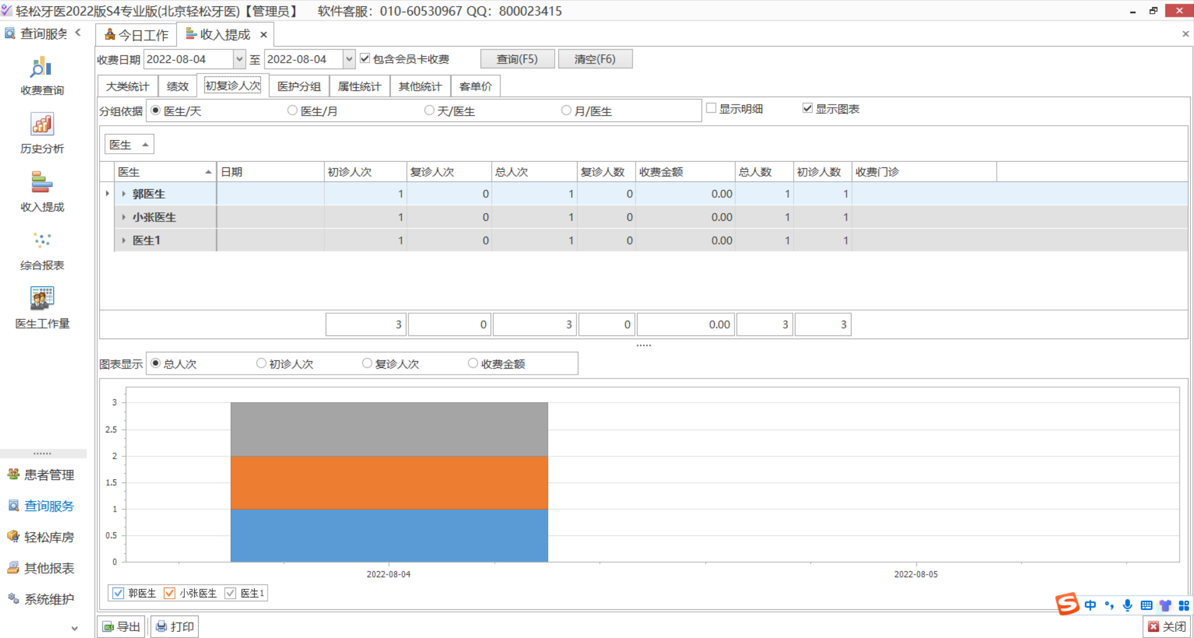This screenshot has width=1194, height=638.
Task: Open end date dropdown arrow
Action: tap(349, 59)
